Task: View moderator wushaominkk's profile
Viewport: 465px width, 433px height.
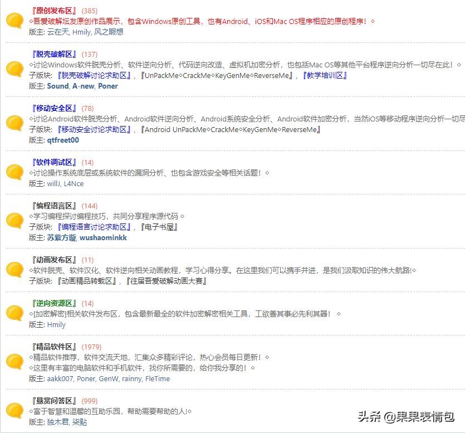Action: pos(103,237)
